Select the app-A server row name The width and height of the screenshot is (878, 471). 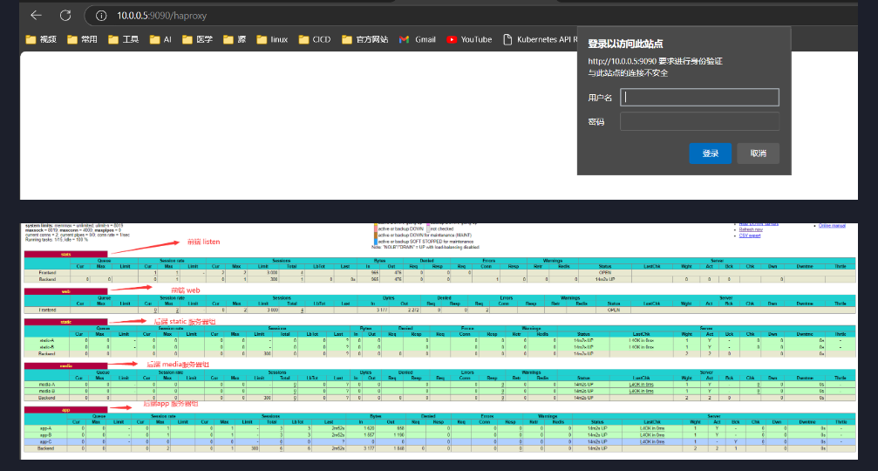[46, 428]
